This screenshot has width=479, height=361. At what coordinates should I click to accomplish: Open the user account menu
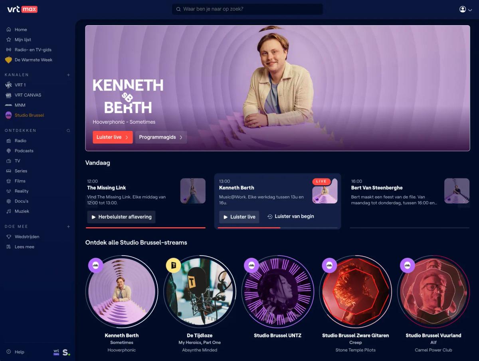465,9
